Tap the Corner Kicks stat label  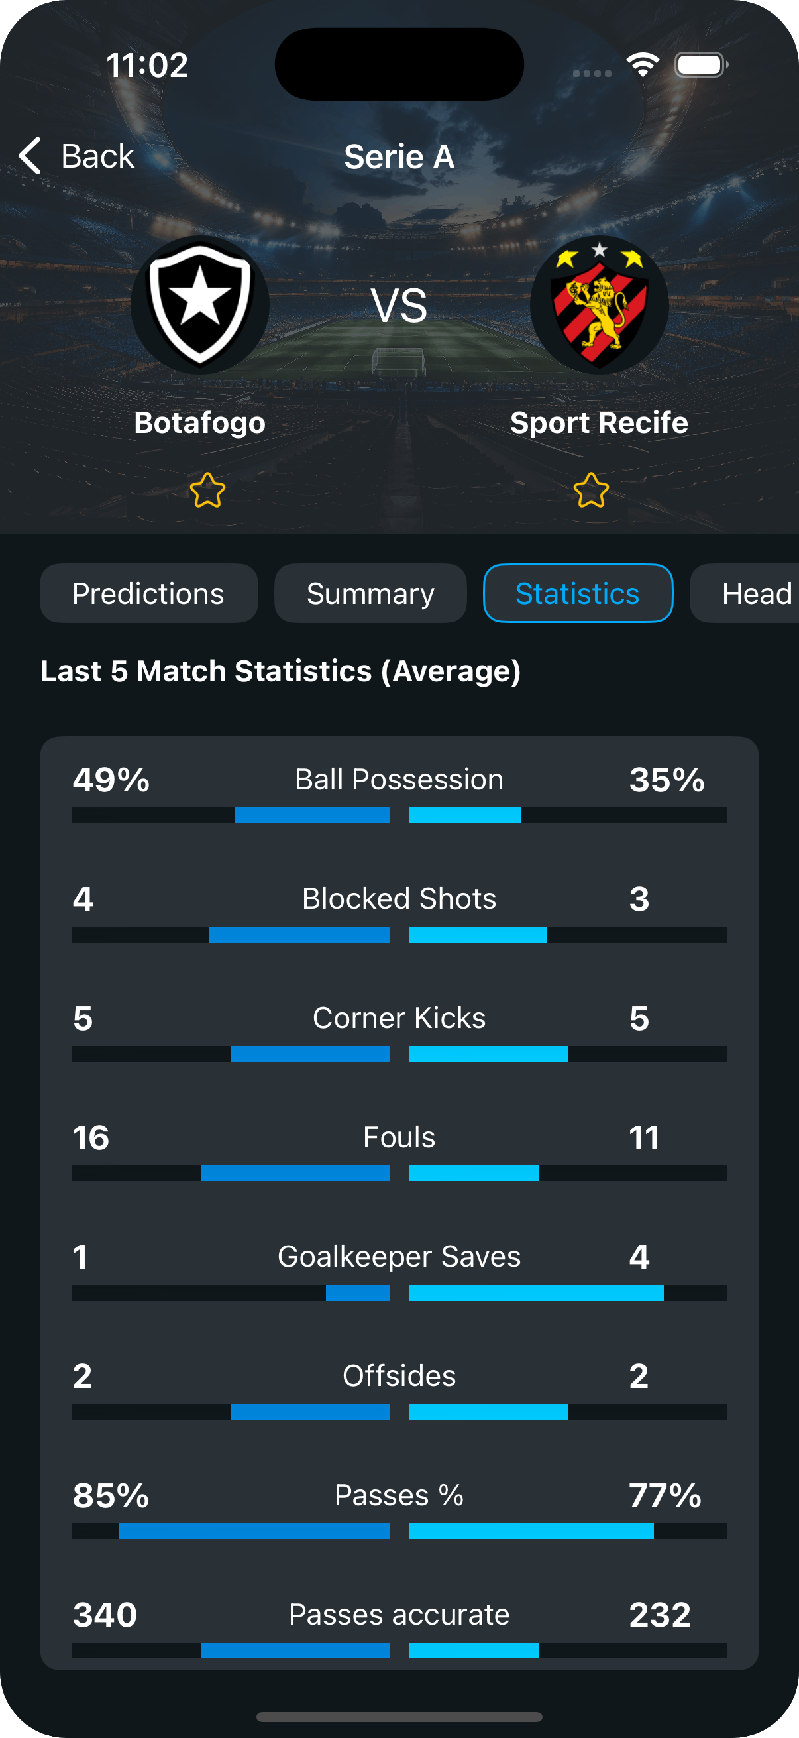coord(399,1017)
